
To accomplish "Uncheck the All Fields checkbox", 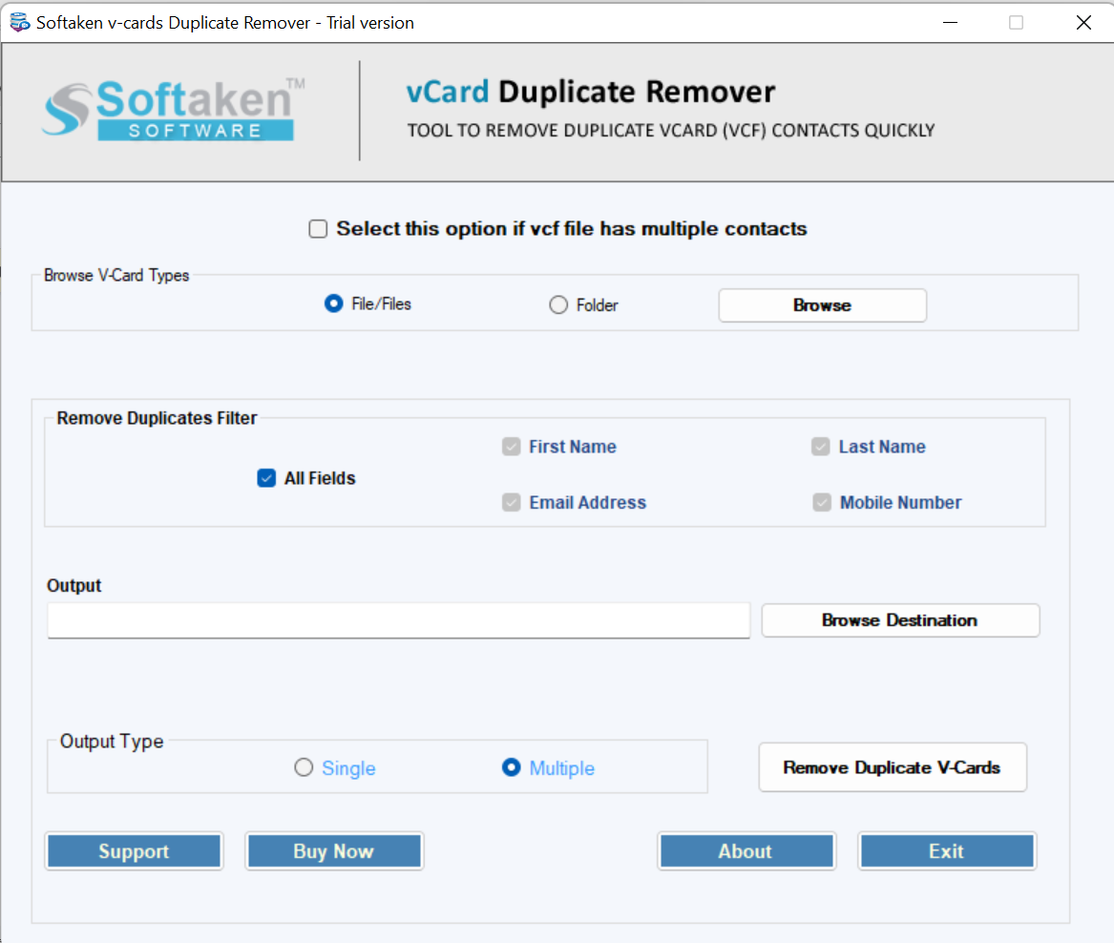I will click(x=266, y=478).
